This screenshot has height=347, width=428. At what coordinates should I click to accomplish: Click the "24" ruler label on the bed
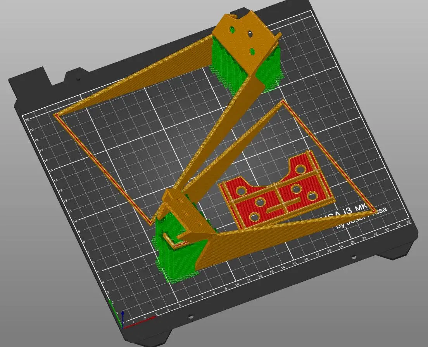(x=399, y=226)
